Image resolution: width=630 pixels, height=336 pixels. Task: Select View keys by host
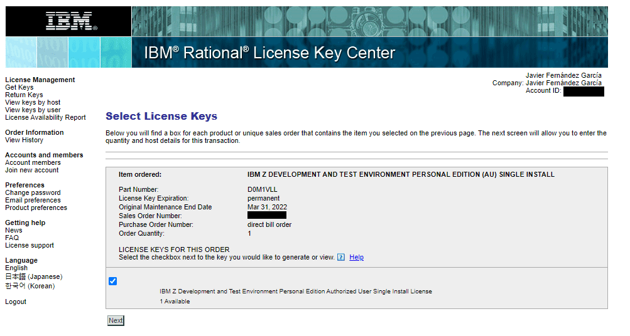point(33,102)
